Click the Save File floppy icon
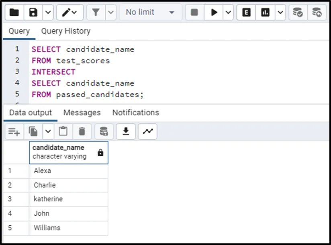The width and height of the screenshot is (331, 245). (33, 12)
